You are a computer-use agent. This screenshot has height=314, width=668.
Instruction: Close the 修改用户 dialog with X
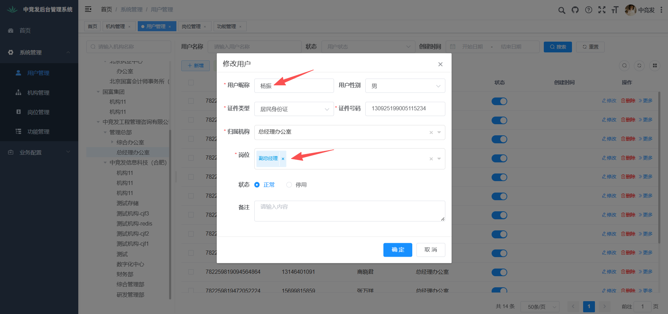(440, 64)
